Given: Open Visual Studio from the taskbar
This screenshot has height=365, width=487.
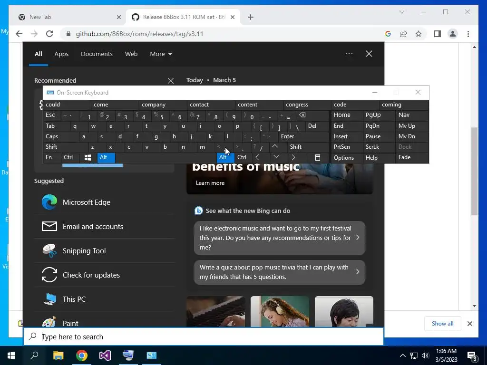Looking at the screenshot, I should click(105, 355).
